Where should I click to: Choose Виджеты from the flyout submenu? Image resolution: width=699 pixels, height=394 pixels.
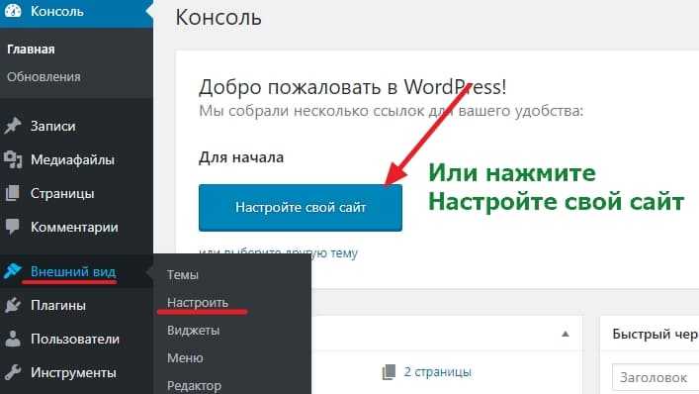194,331
